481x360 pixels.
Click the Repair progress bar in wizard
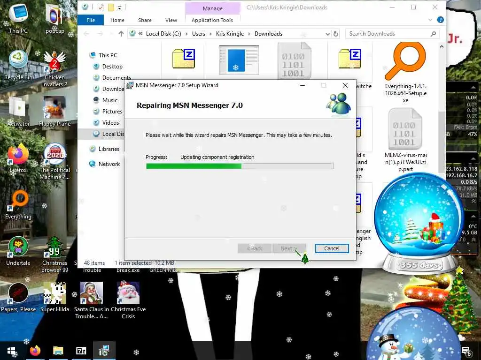240,166
